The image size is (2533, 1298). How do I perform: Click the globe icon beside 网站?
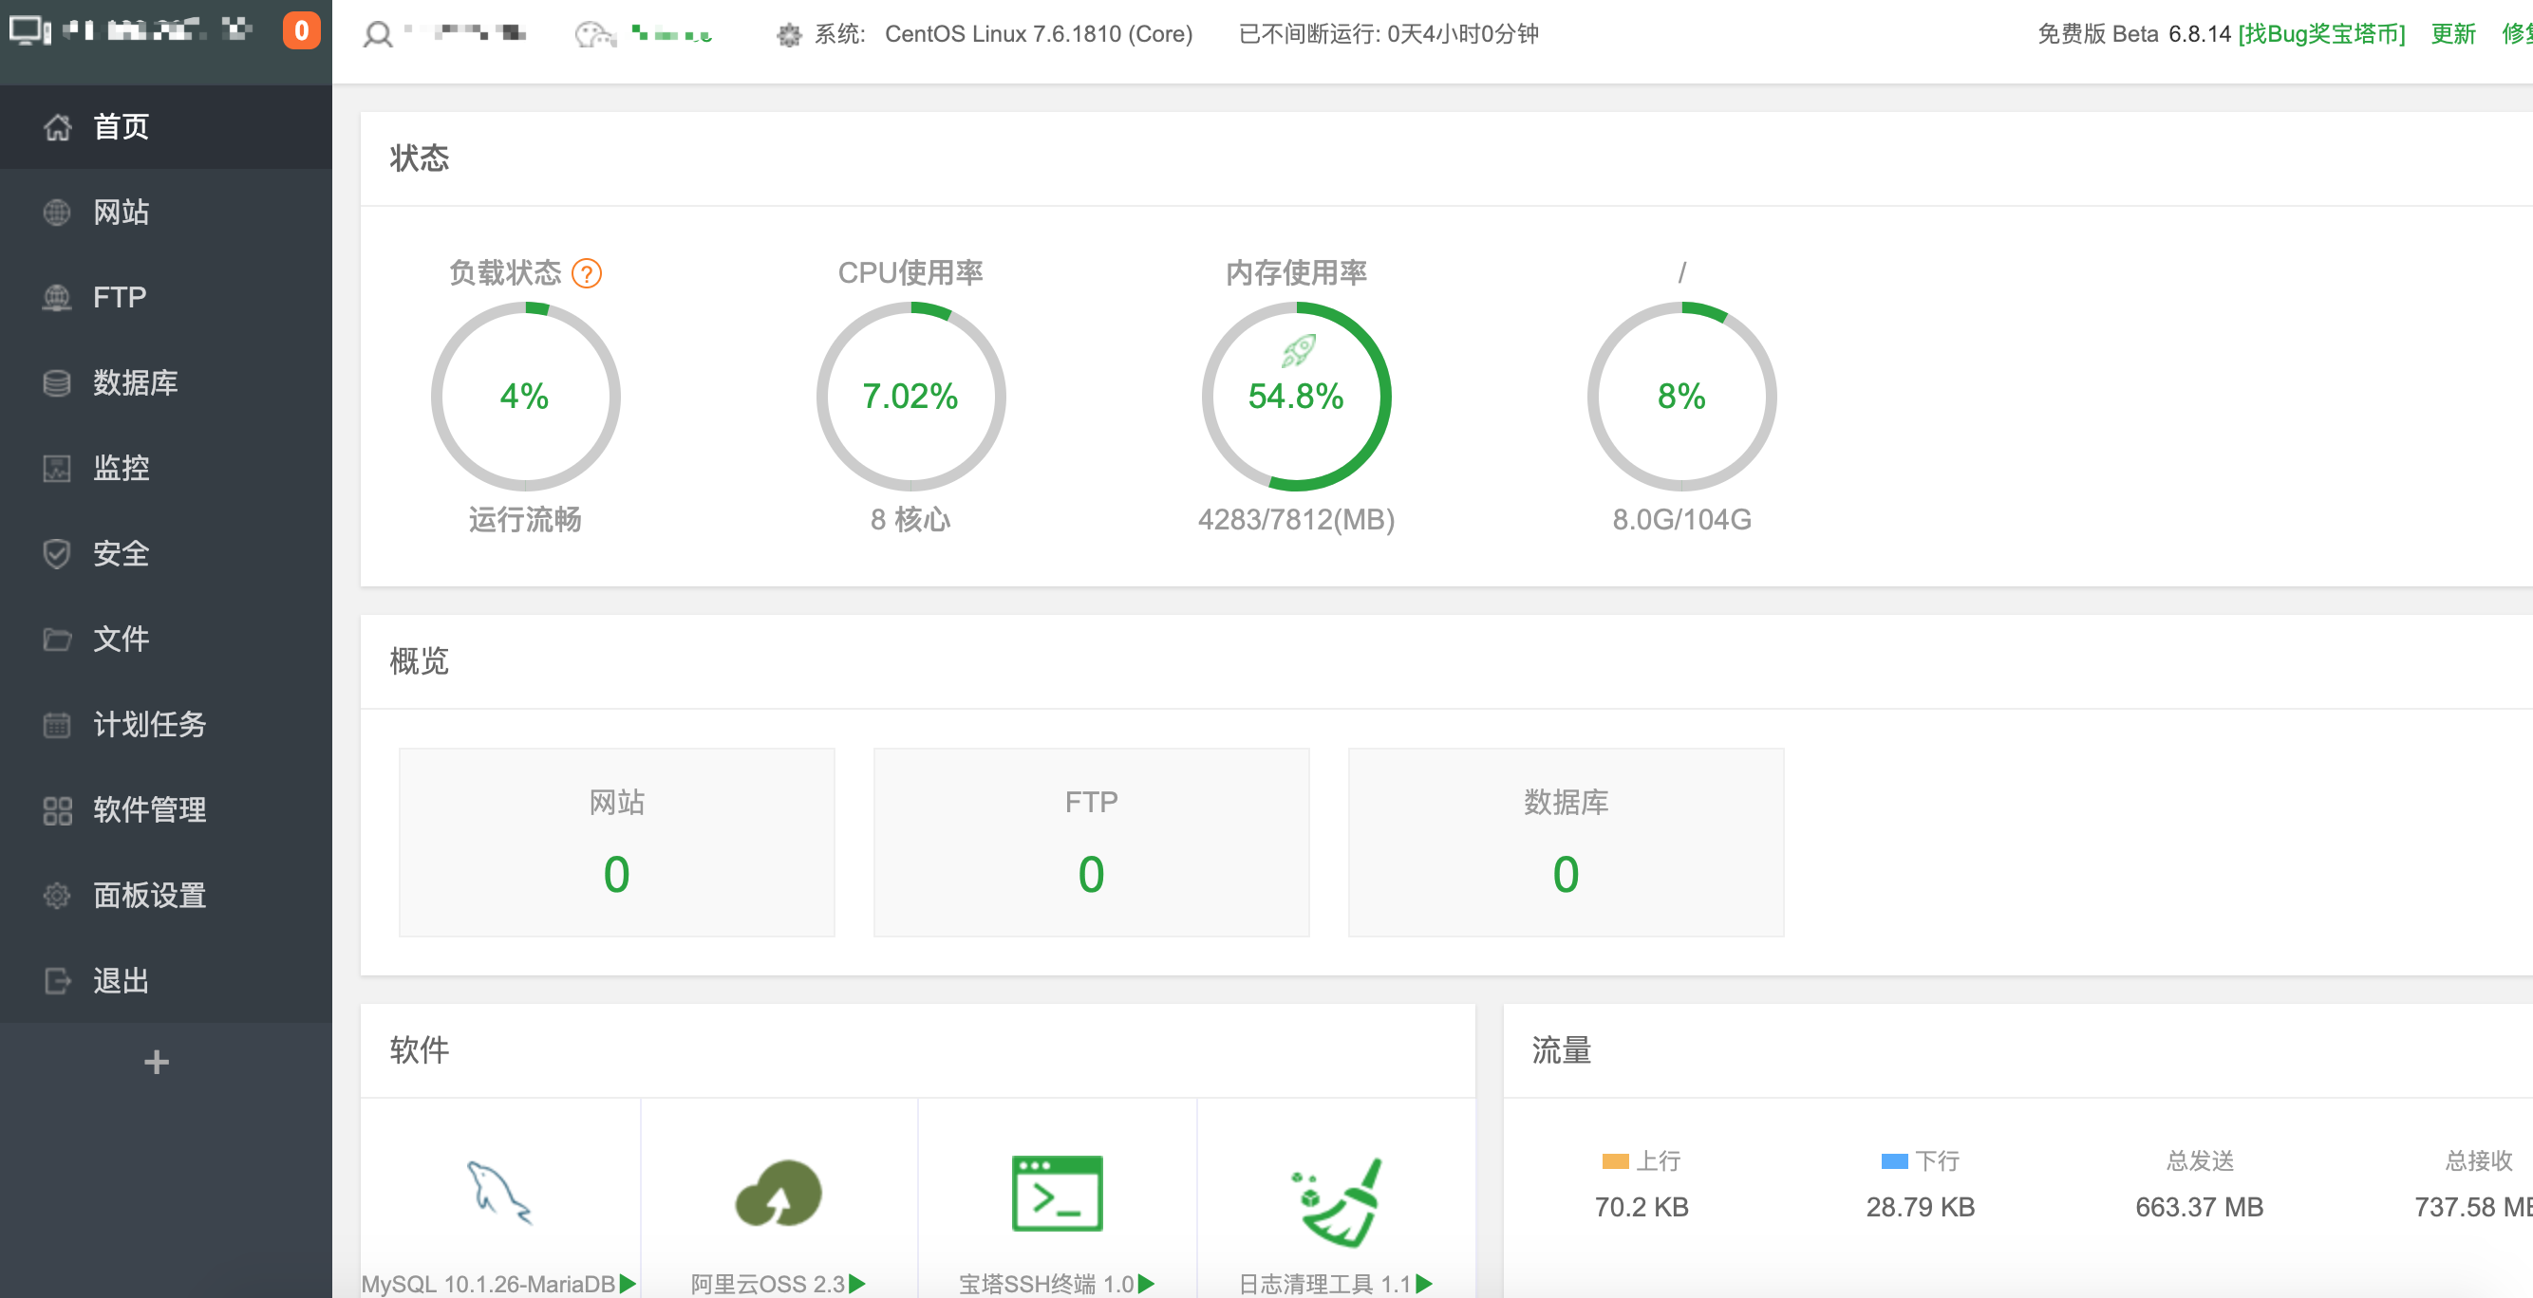coord(57,213)
